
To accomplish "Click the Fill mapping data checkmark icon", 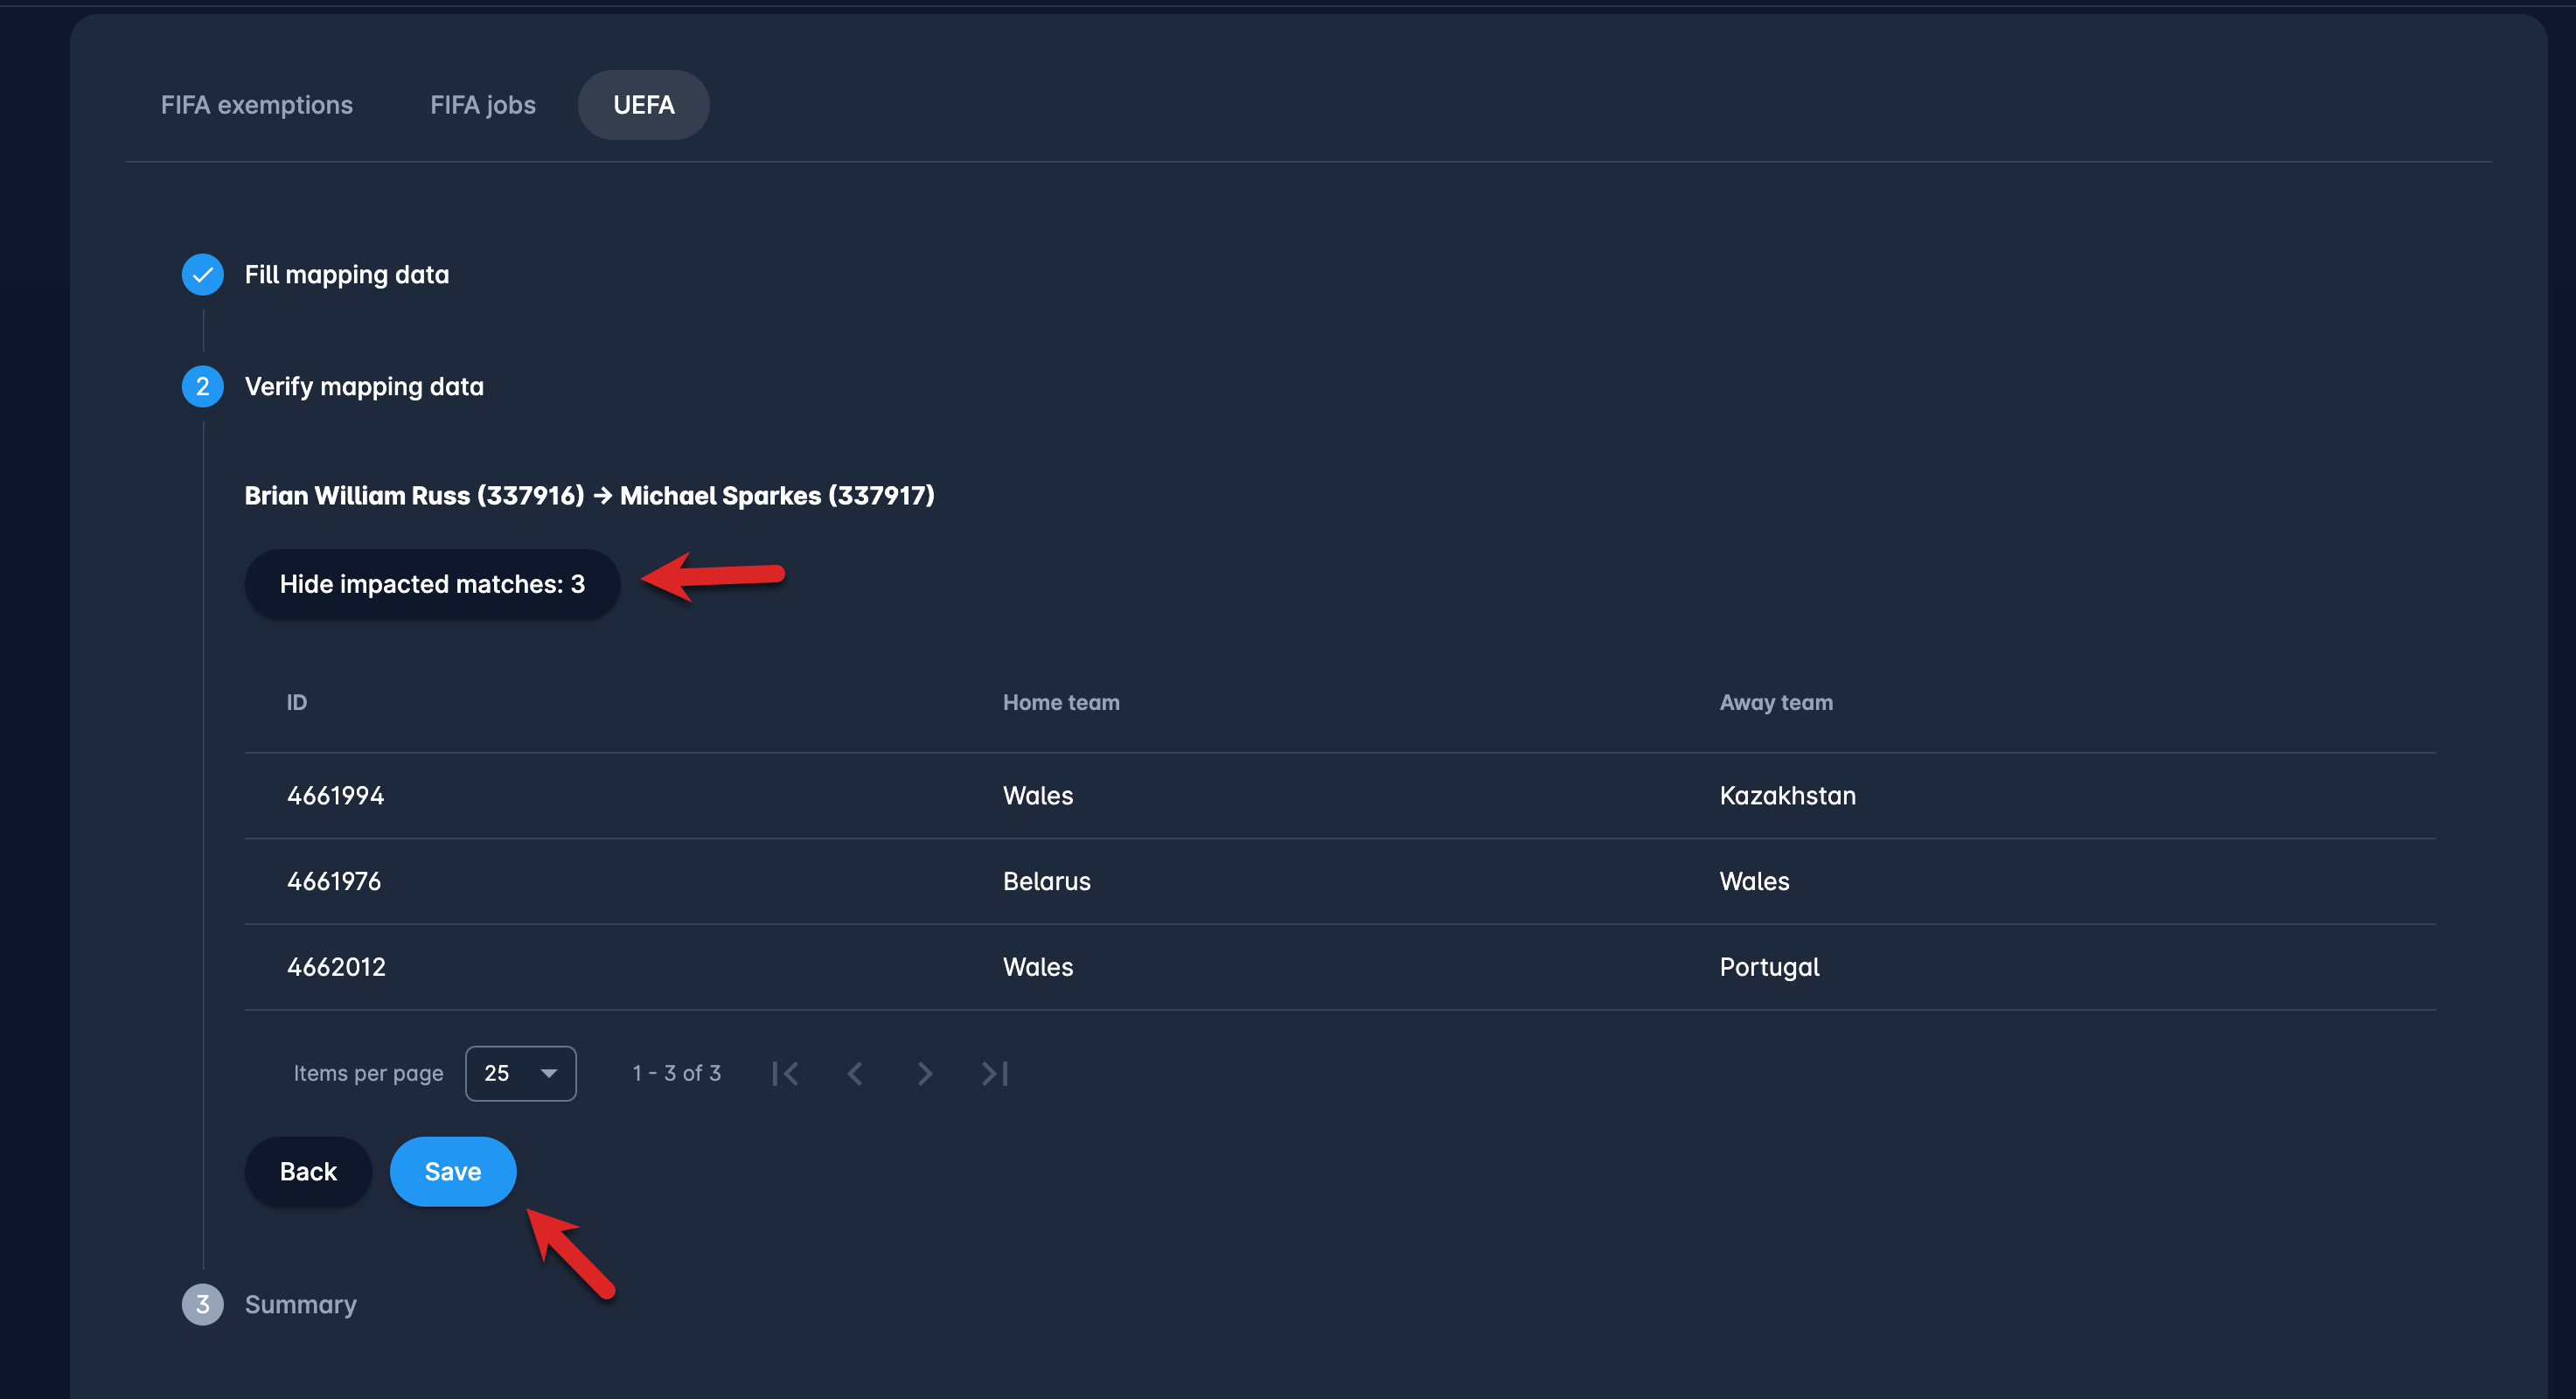I will point(202,274).
